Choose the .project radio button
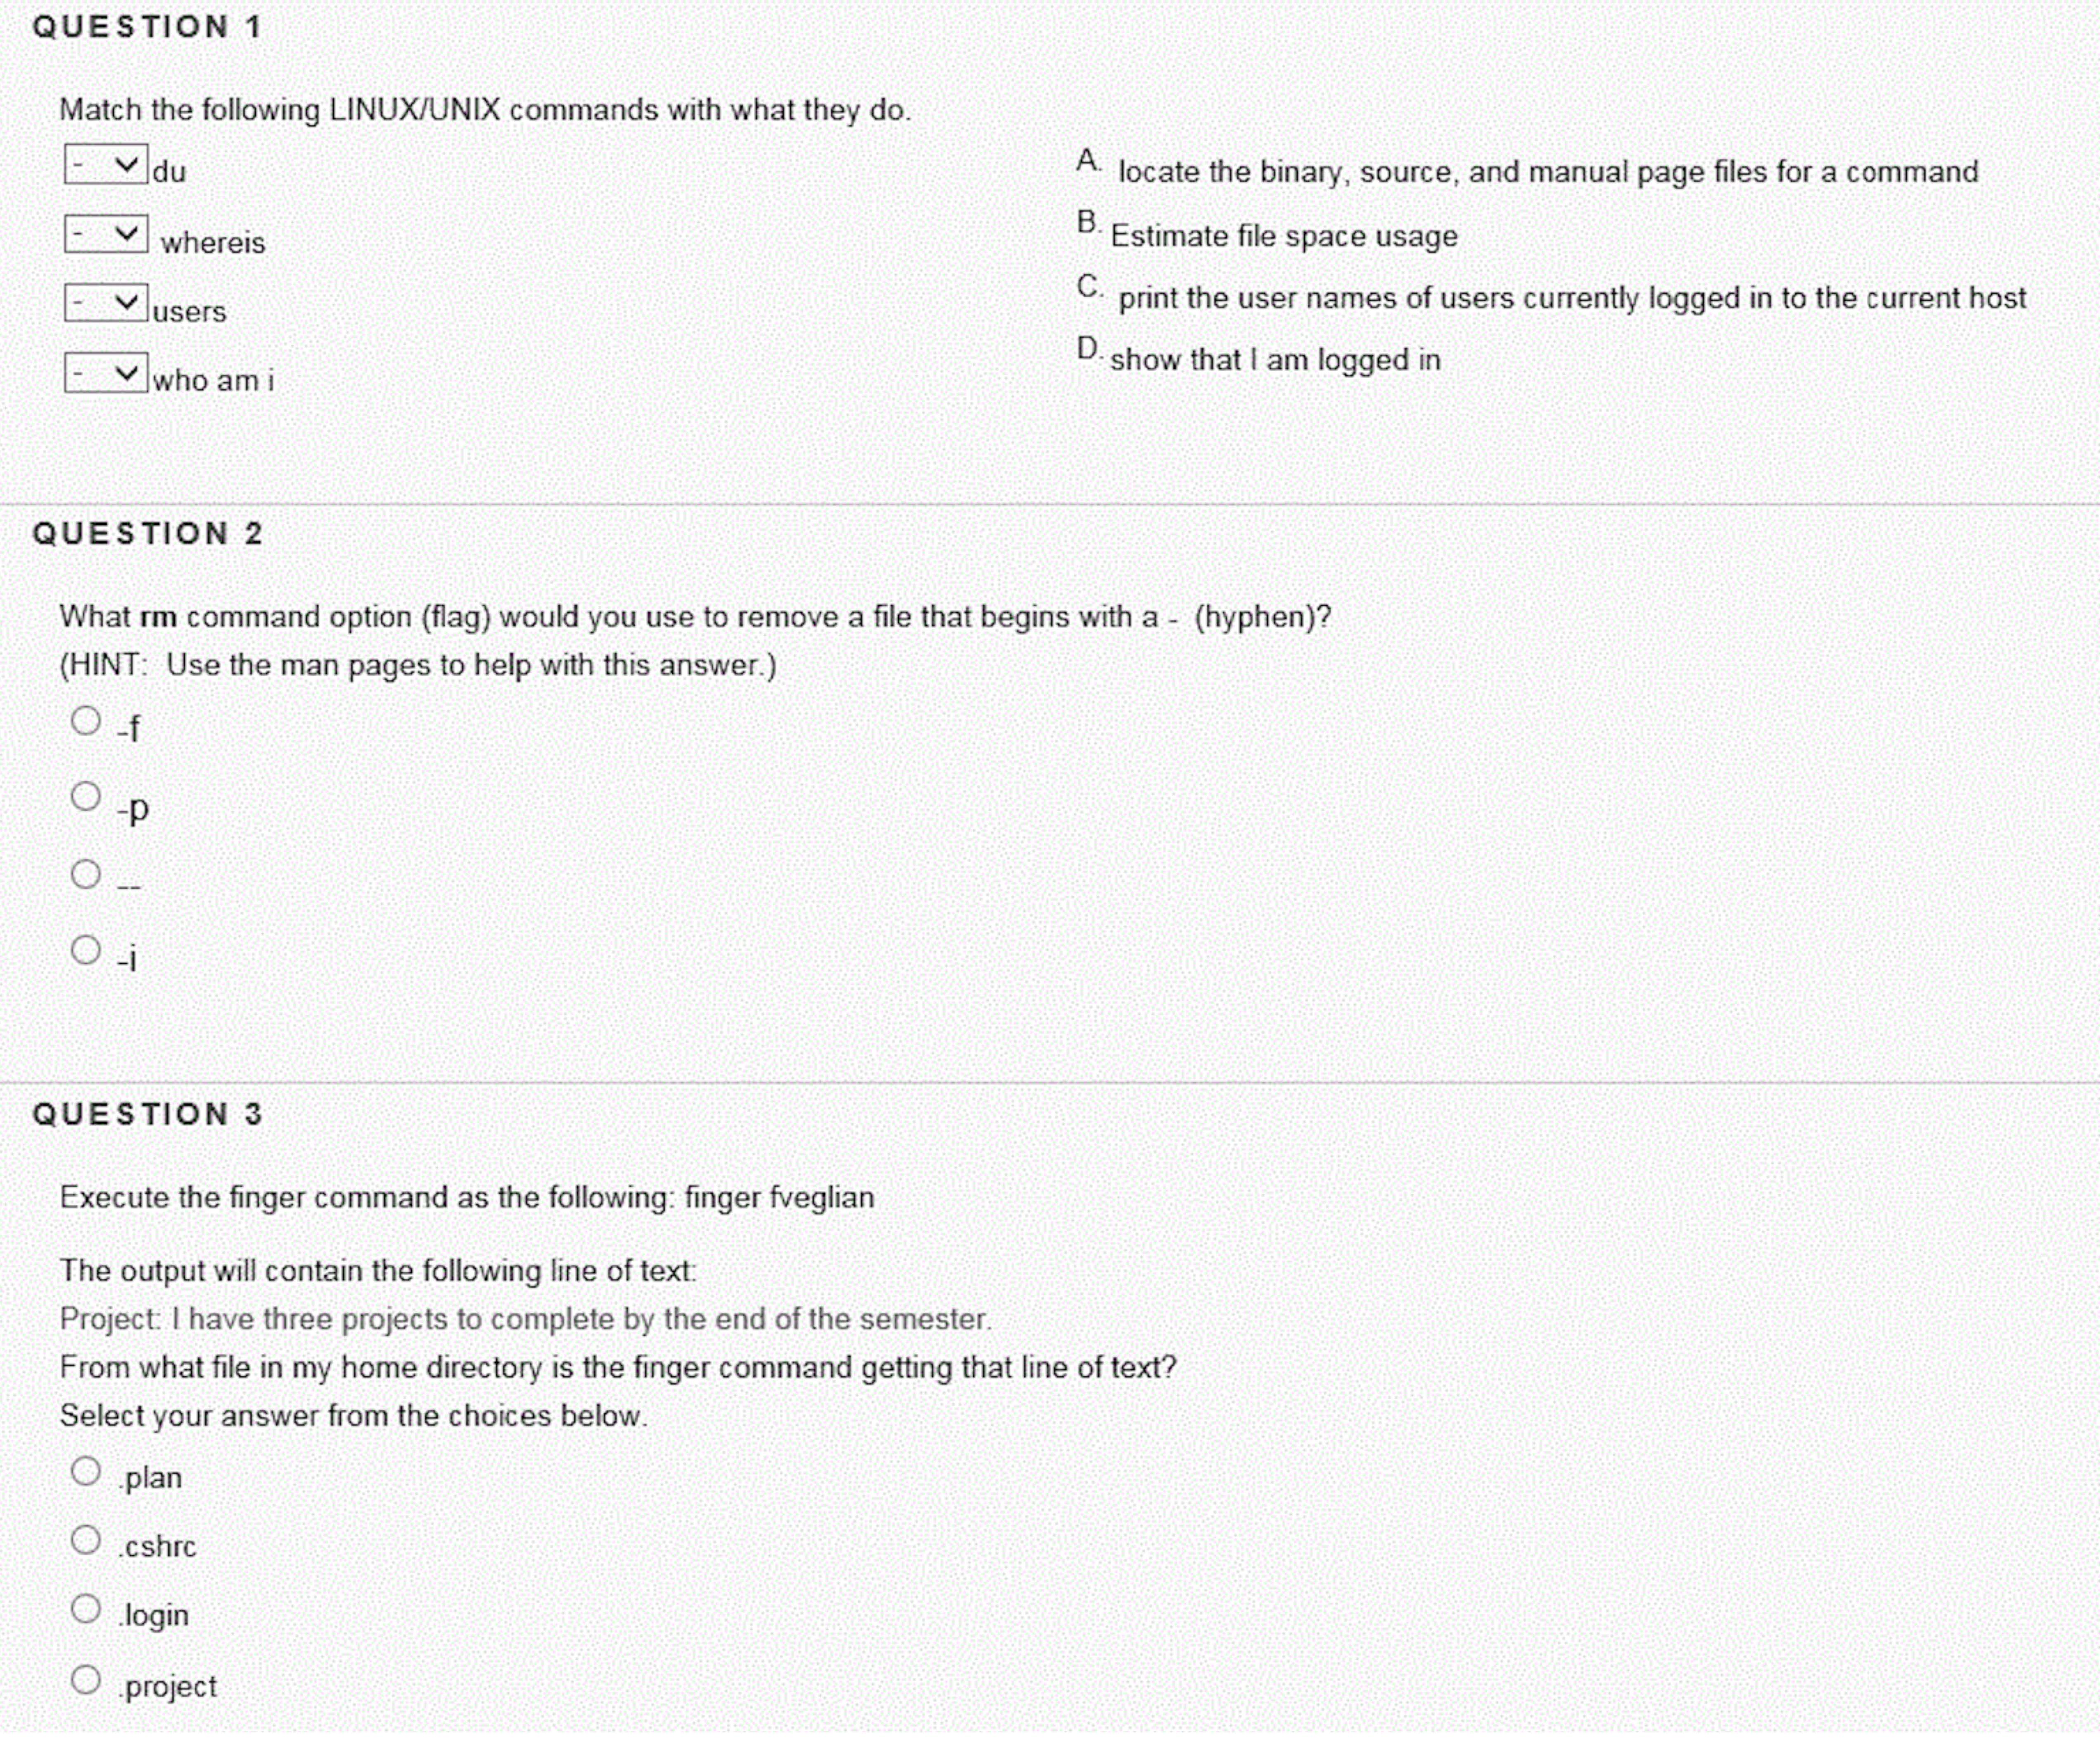This screenshot has width=2100, height=1758. point(86,1679)
